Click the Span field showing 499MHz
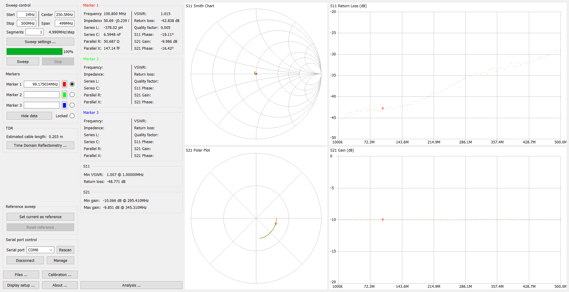569x292 pixels. click(x=65, y=23)
